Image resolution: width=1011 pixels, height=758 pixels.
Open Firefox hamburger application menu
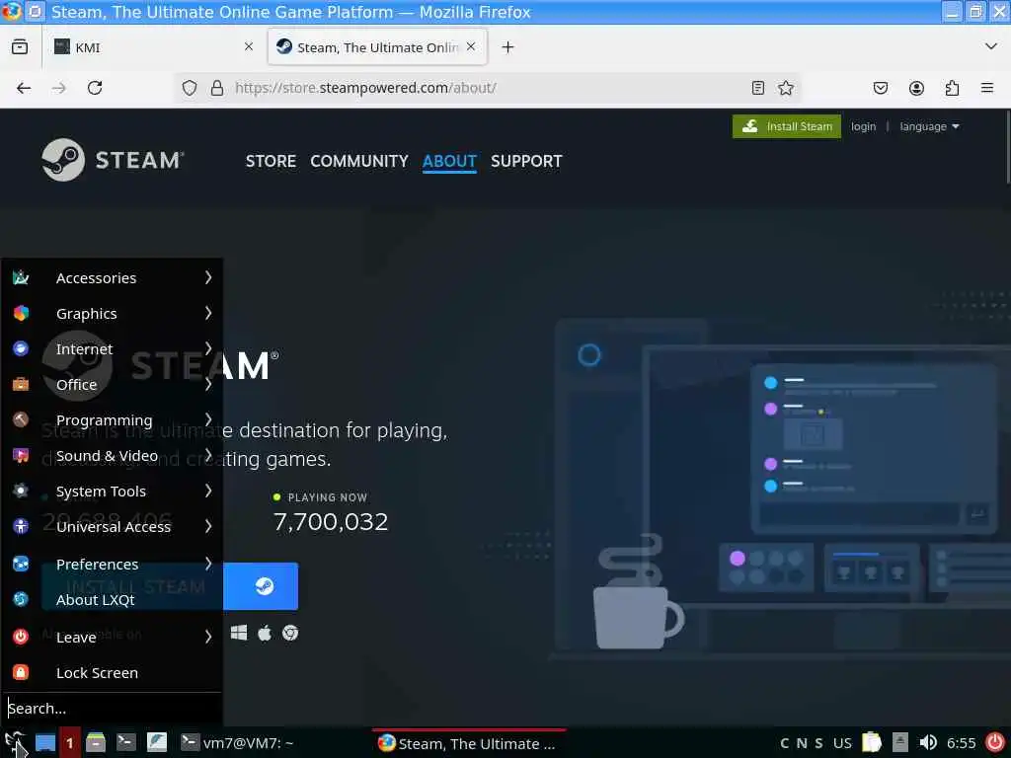987,88
